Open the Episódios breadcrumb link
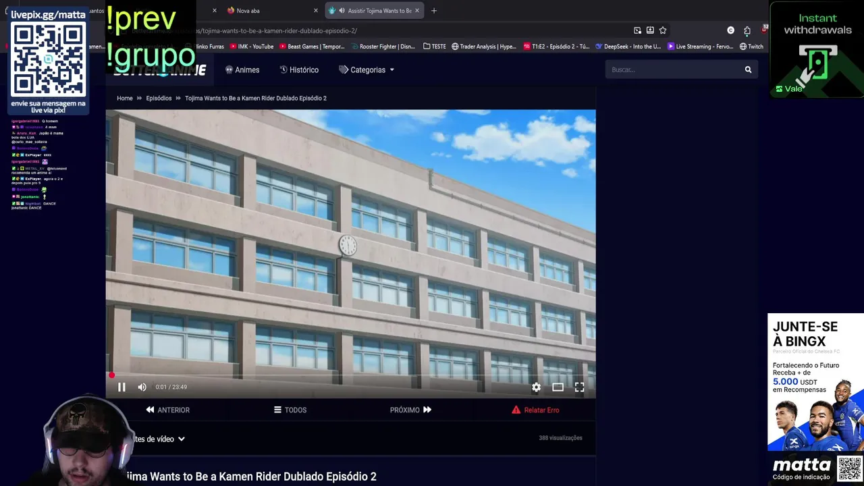864x486 pixels. point(159,98)
